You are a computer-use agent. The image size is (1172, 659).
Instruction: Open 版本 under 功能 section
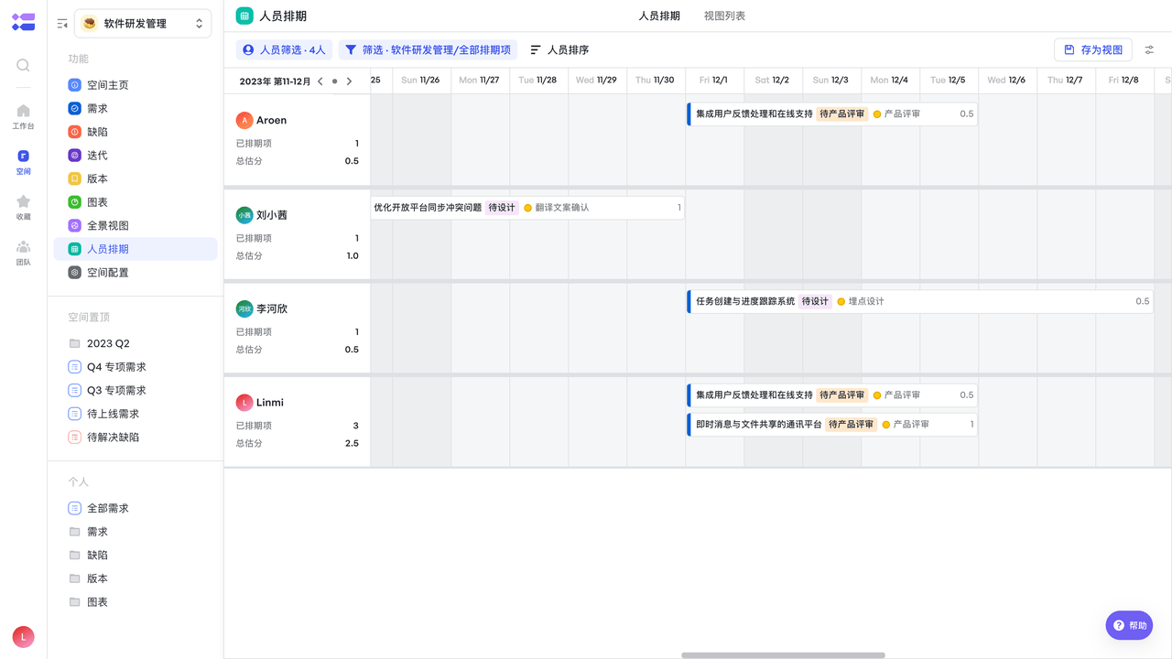[x=136, y=178]
